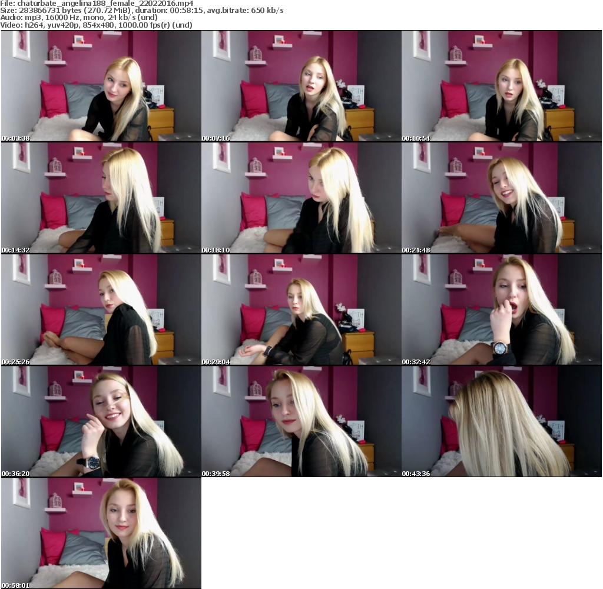Viewport: 603px width, 589px height.
Task: Click the preview frame at 00:25:26
Action: [101, 310]
